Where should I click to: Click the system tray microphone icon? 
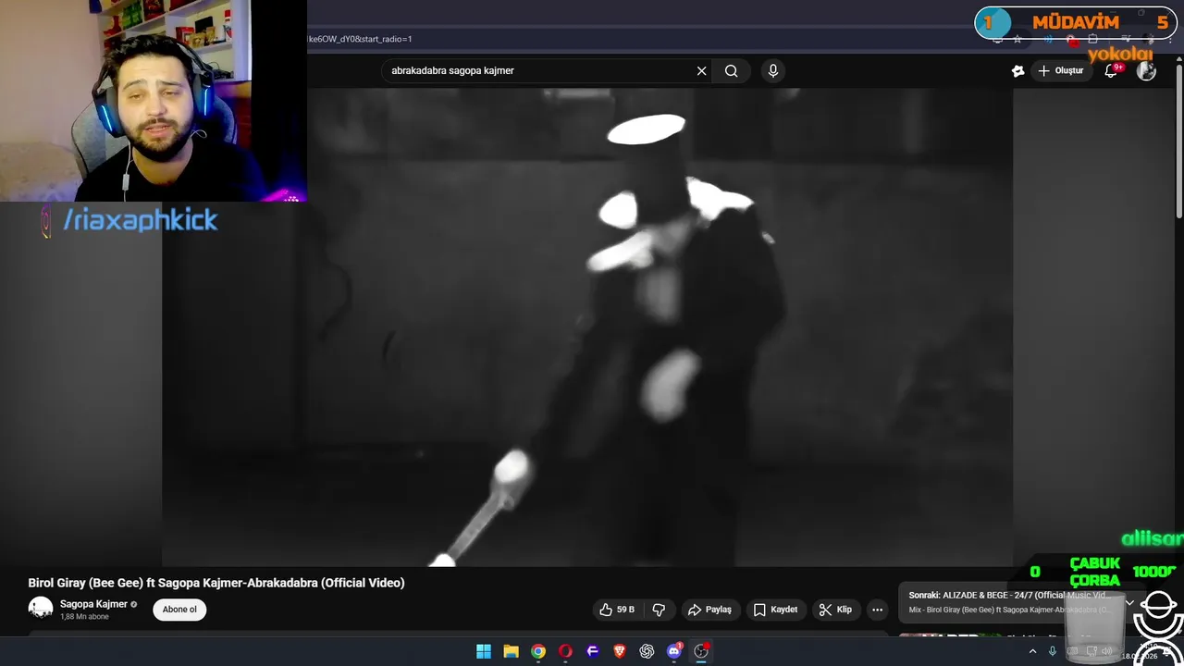tap(1052, 651)
